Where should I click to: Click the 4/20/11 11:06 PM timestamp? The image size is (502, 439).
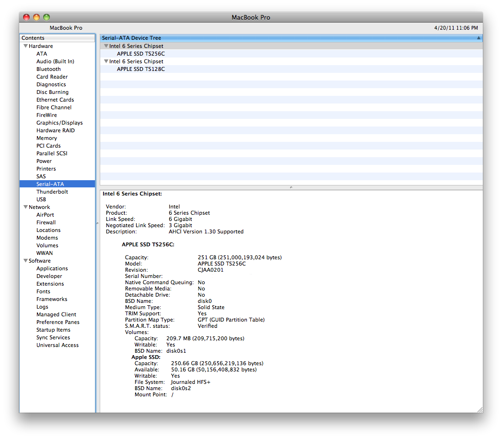click(x=456, y=28)
